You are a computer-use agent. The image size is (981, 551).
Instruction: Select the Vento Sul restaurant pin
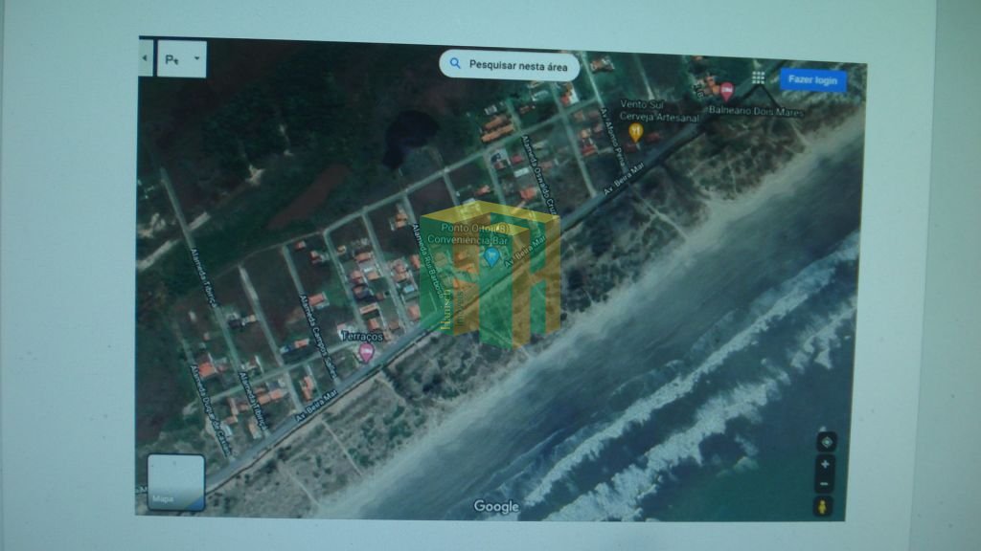636,132
